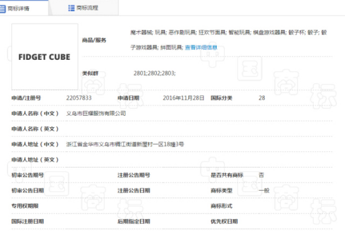Click the 申请人地址（中文） label
345x231 pixels.
(x=35, y=144)
